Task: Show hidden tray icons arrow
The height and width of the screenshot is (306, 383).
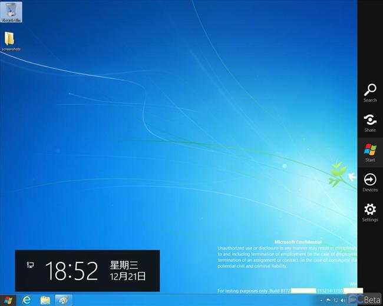Action: pos(322,300)
